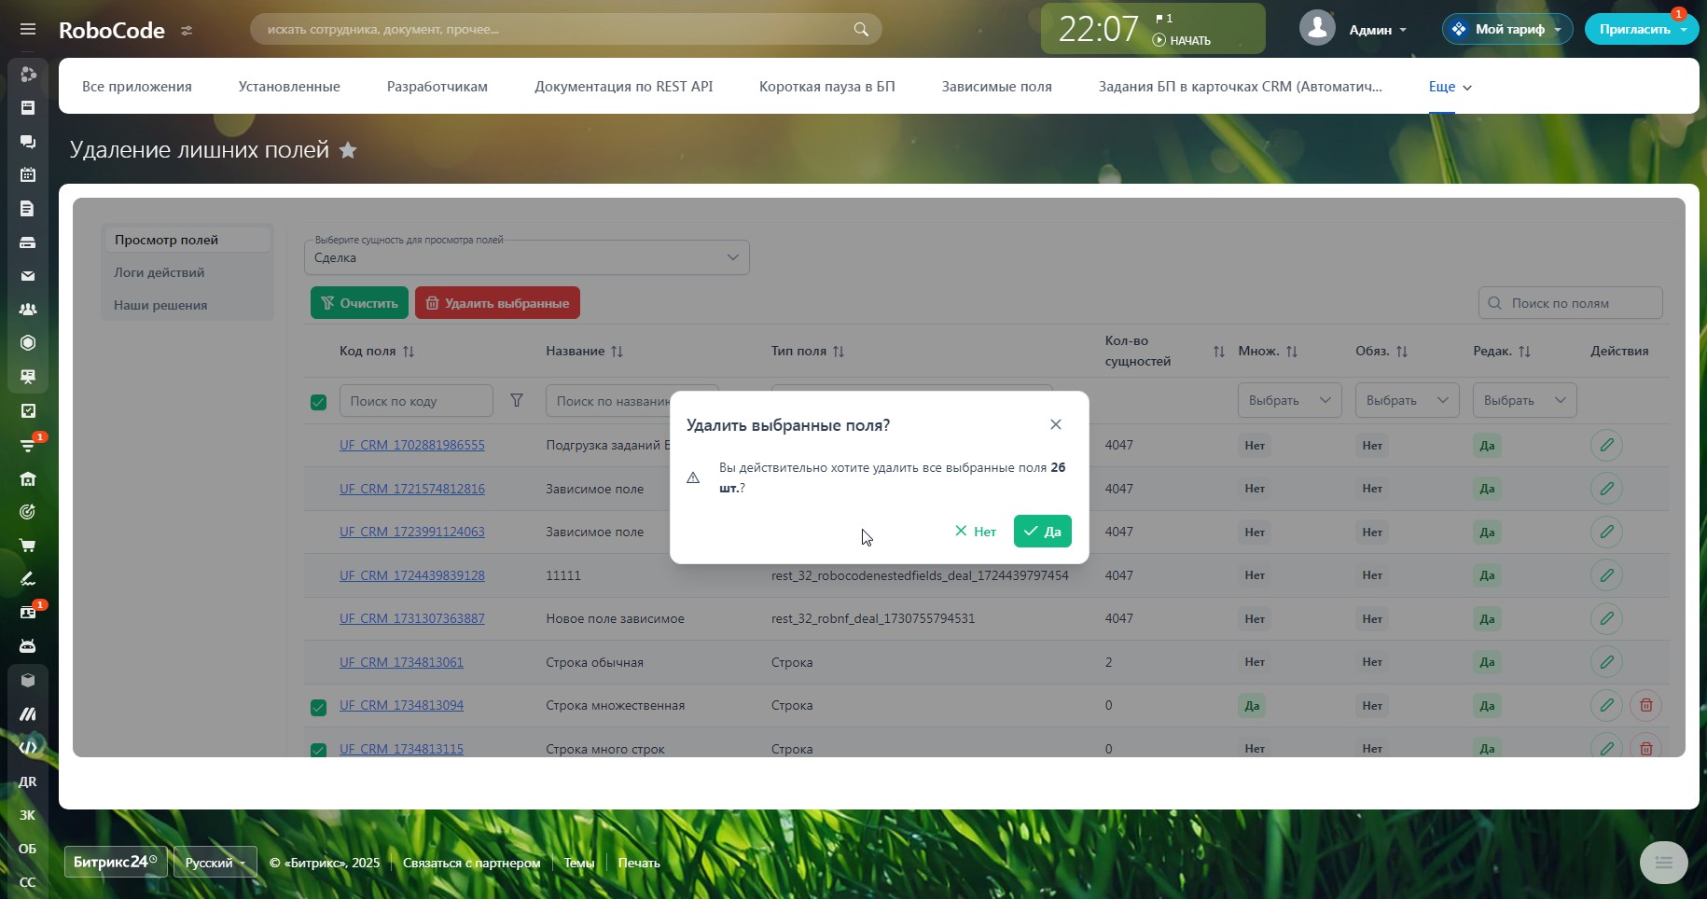Open the funnel icon with notification badge

click(28, 445)
